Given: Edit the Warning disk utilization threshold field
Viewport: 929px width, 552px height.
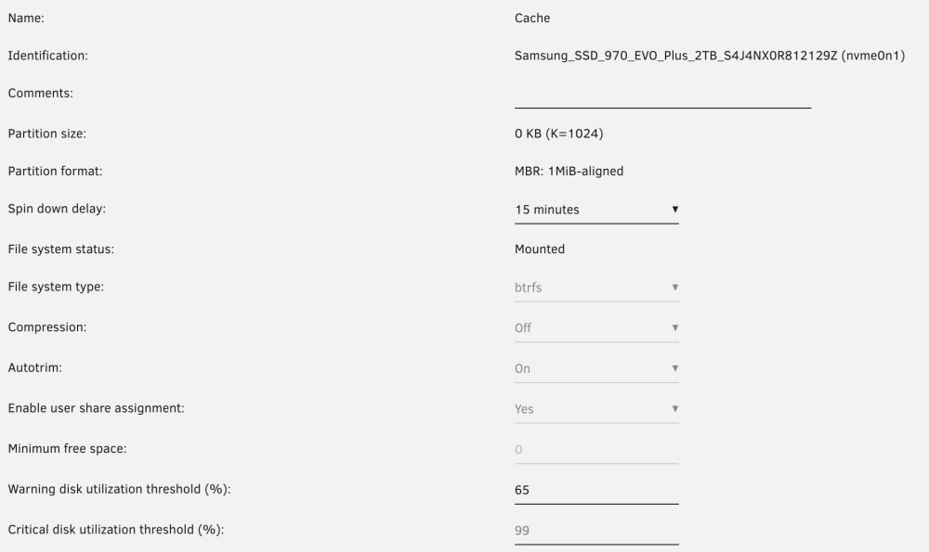Looking at the screenshot, I should point(596,490).
